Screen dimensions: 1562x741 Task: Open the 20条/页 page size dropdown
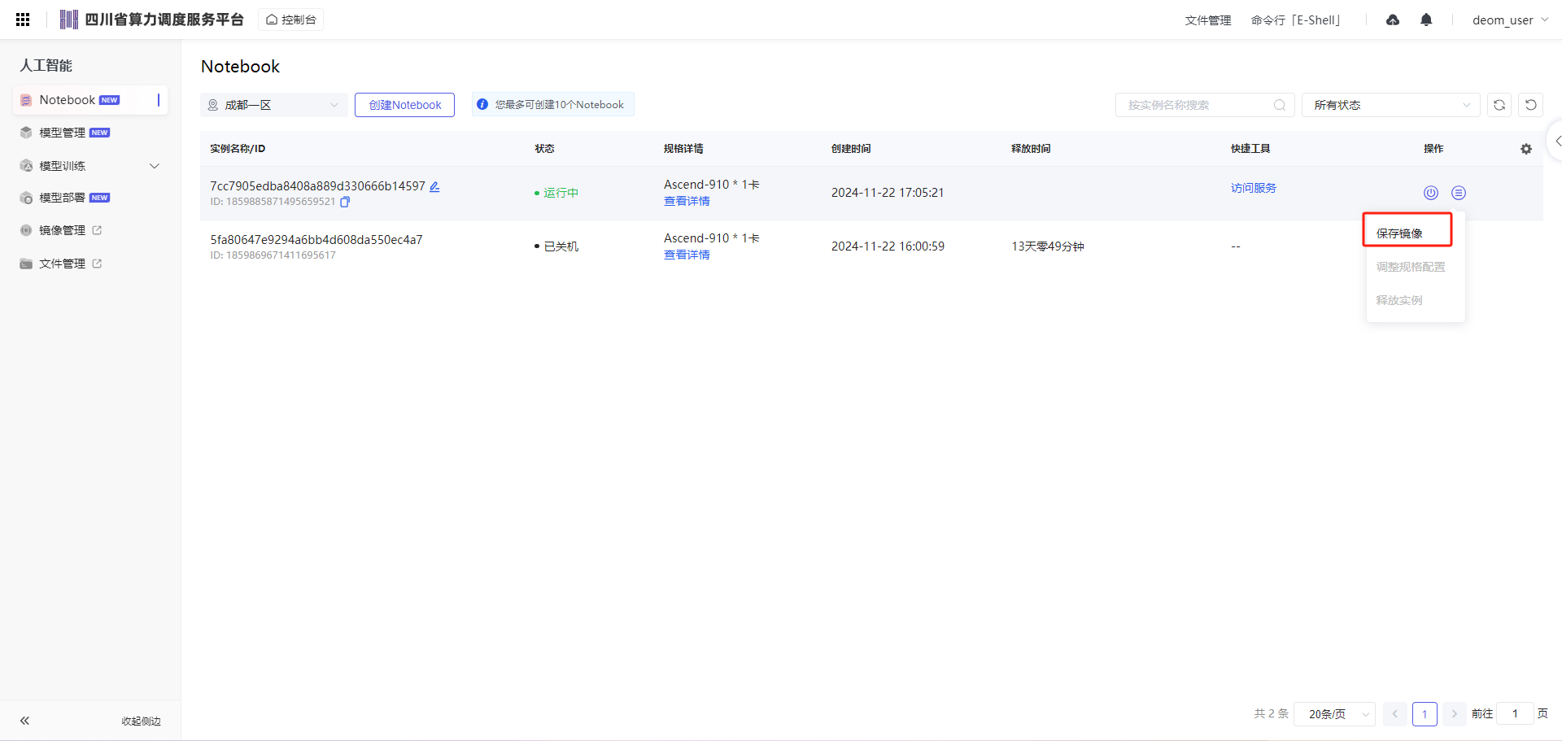(1334, 714)
